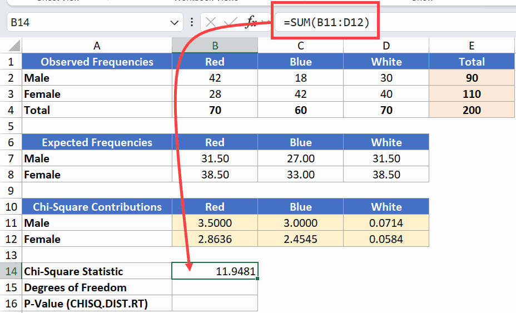Select column C header
Image resolution: width=516 pixels, height=313 pixels.
(x=300, y=46)
